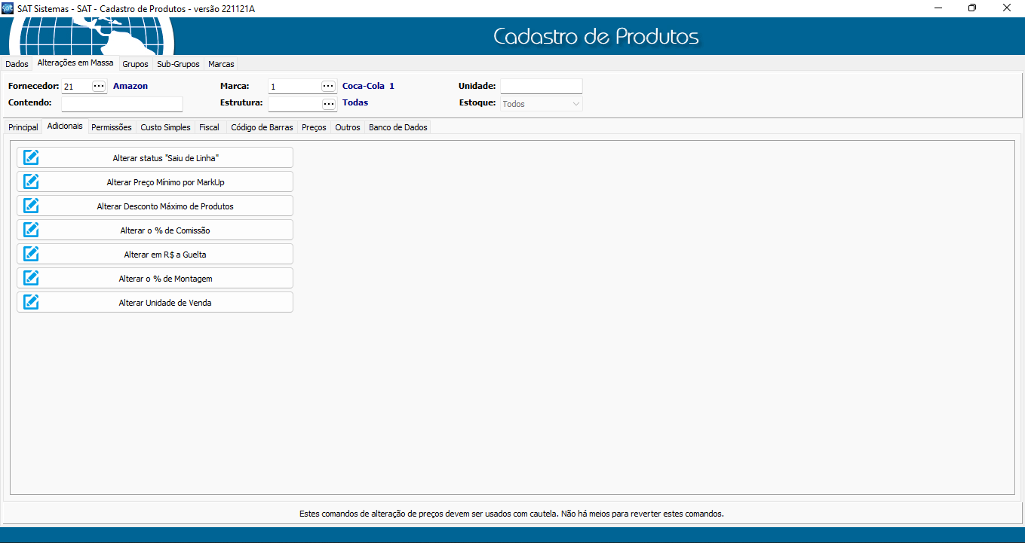This screenshot has width=1025, height=543.
Task: Click the Contendo text field
Action: pyautogui.click(x=122, y=104)
